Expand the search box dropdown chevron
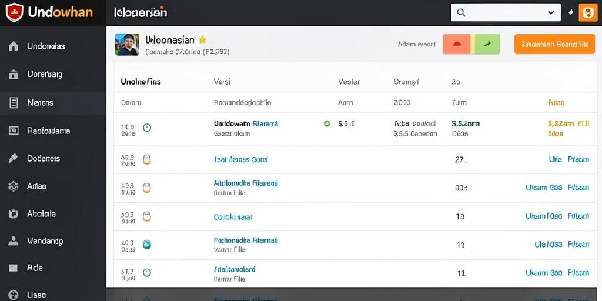The image size is (602, 301). [x=551, y=13]
